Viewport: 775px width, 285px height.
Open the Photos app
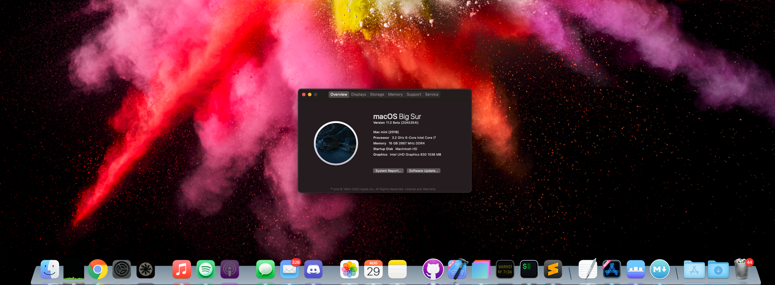349,269
